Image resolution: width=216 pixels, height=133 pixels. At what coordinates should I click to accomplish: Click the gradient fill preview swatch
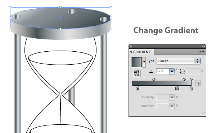(x=137, y=62)
